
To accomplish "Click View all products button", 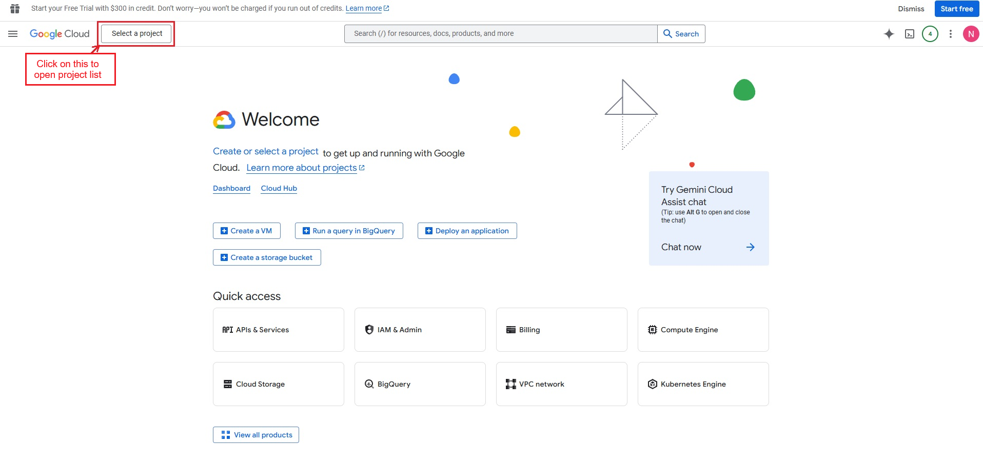I will 256,435.
